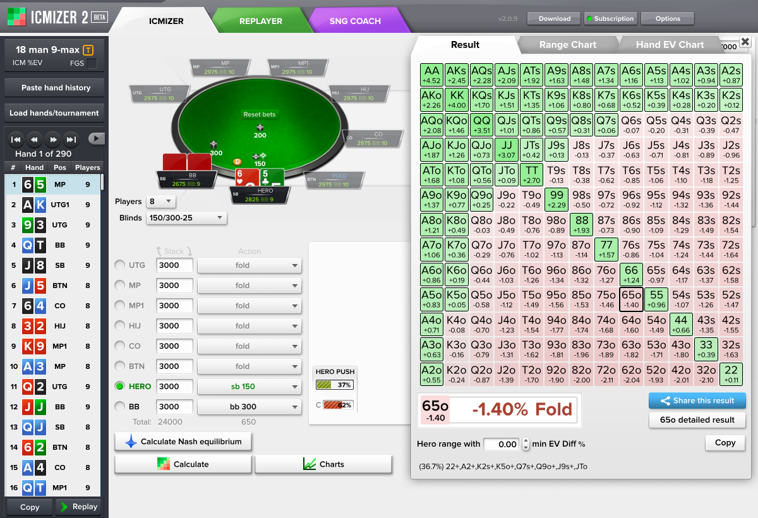Open the Players count dropdown
The width and height of the screenshot is (758, 518).
pyautogui.click(x=160, y=202)
